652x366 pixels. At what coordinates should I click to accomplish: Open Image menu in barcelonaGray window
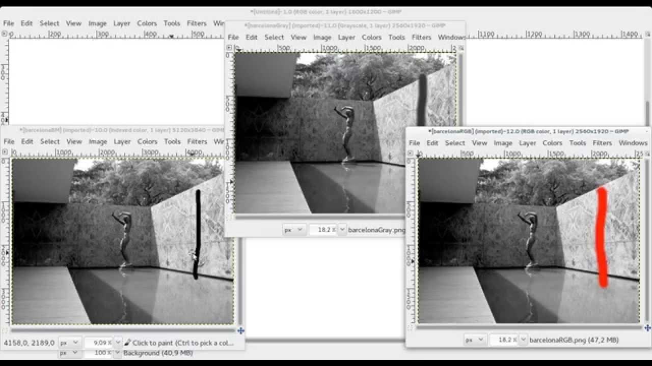pos(322,37)
